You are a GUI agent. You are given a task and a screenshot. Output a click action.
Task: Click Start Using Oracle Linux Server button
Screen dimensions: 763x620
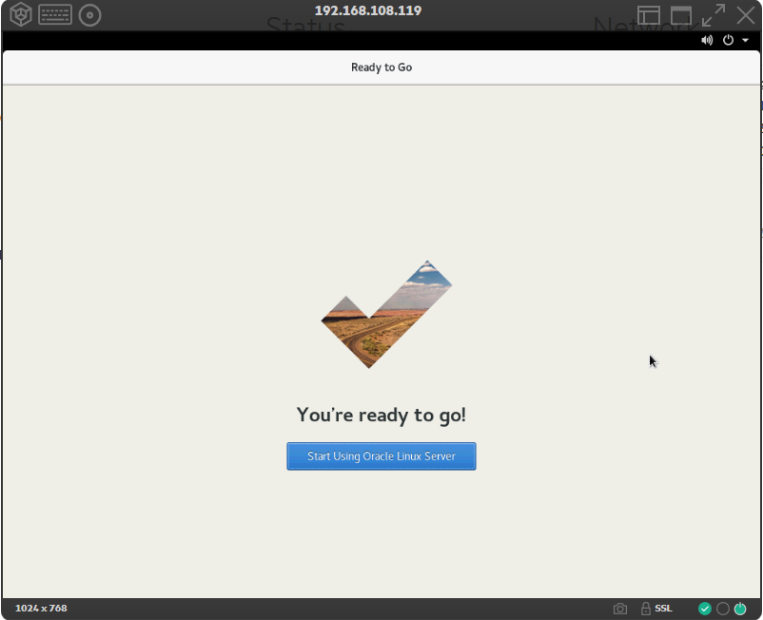381,456
